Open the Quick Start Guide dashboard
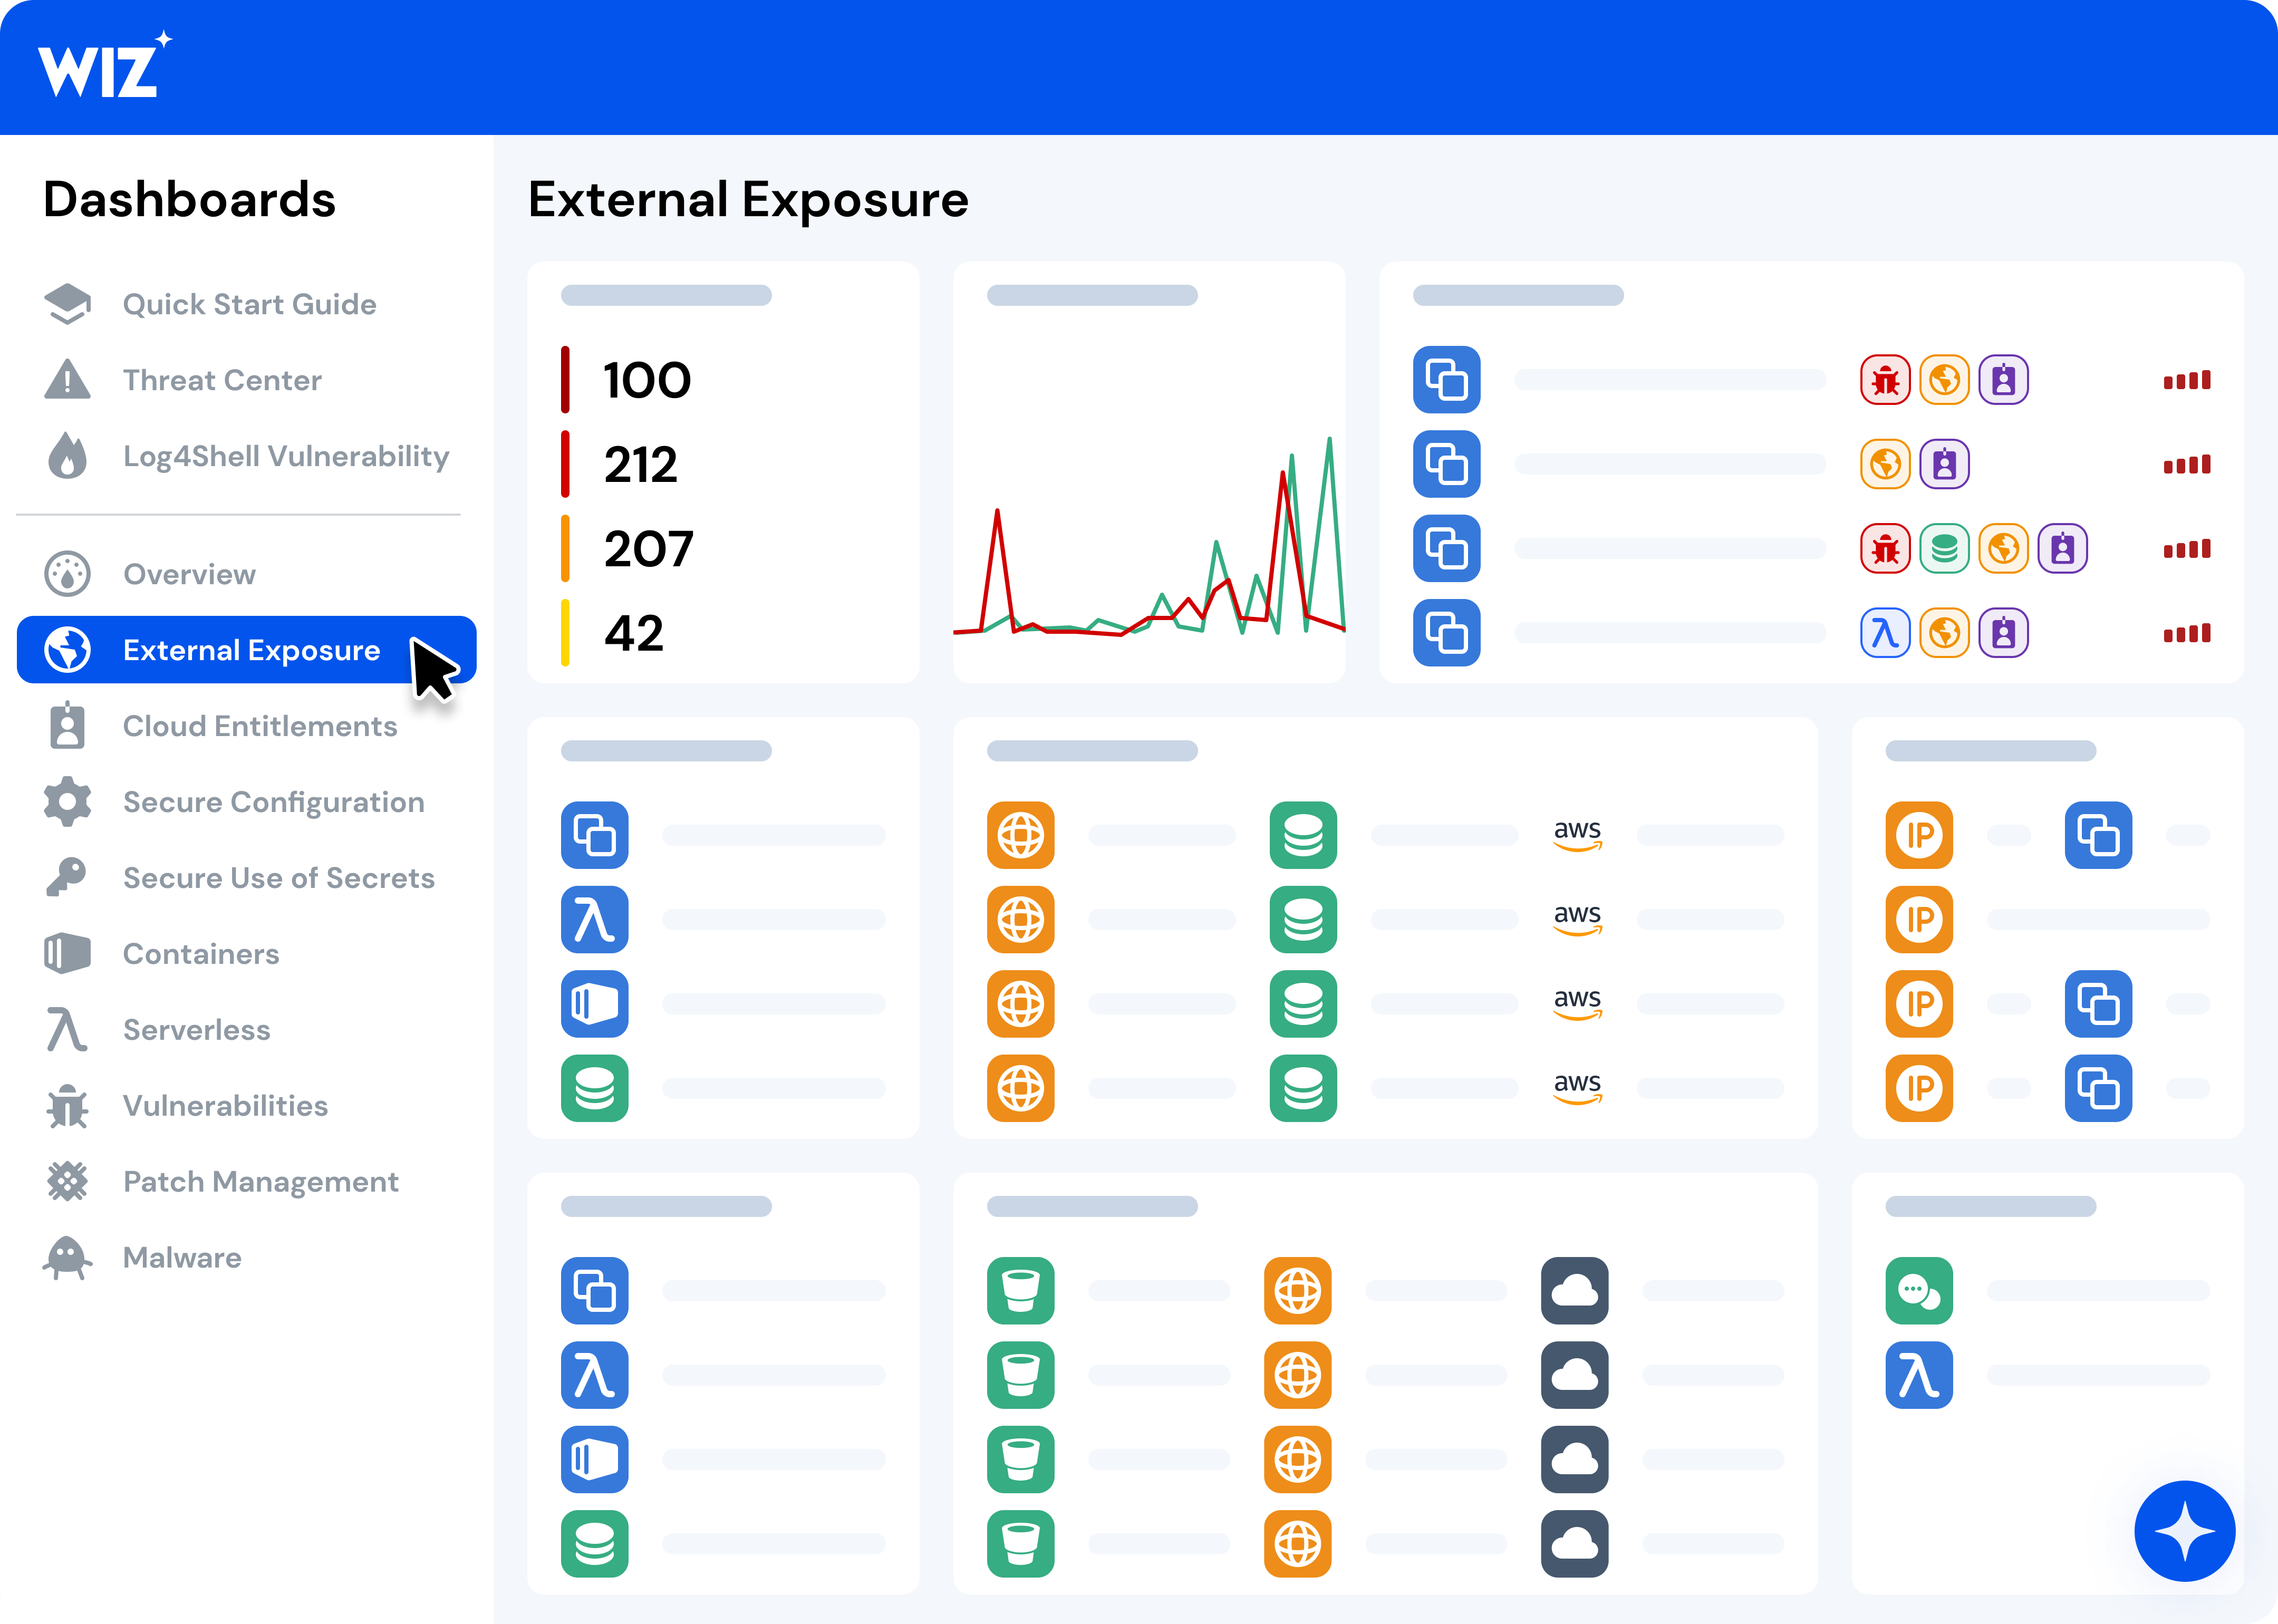Viewport: 2278px width, 1624px height. pos(249,304)
